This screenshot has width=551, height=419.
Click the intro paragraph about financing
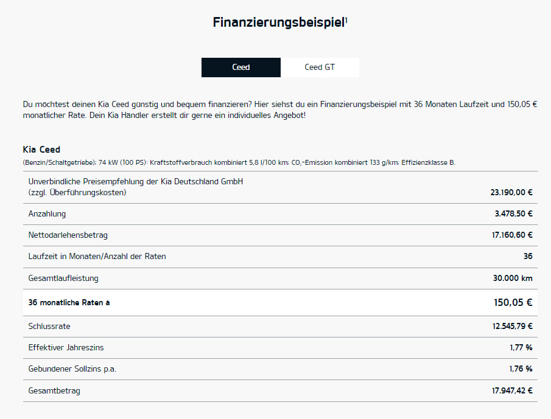click(280, 109)
